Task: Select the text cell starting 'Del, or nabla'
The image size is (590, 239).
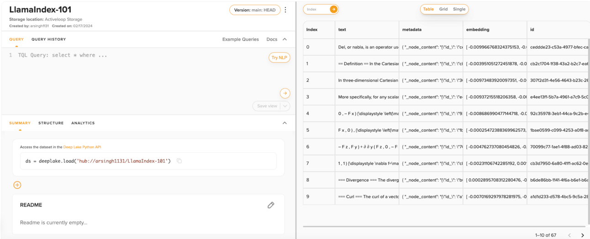Action: 367,47
